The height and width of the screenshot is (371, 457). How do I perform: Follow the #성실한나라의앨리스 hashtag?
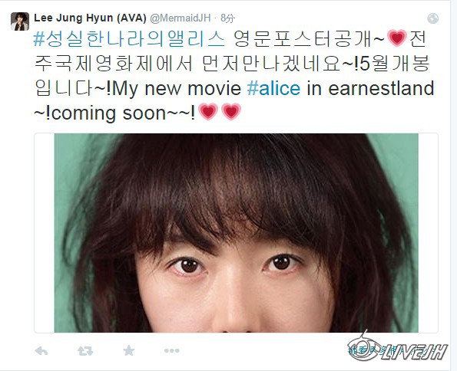(129, 39)
